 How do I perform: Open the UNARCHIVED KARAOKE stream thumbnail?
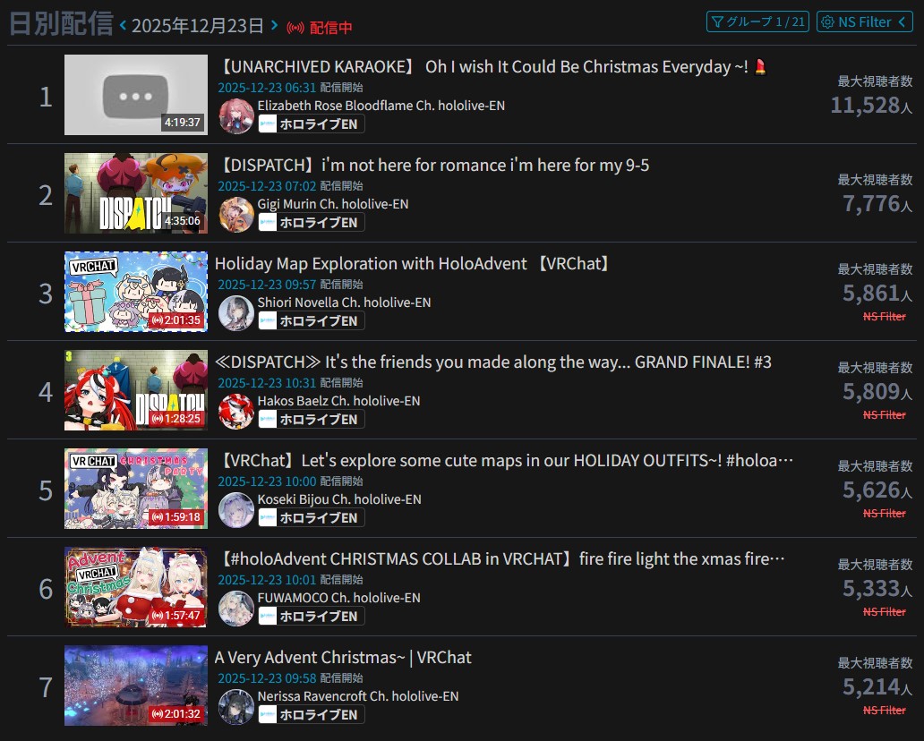[136, 95]
